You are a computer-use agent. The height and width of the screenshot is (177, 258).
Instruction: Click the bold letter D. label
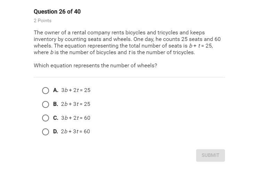tap(56, 132)
